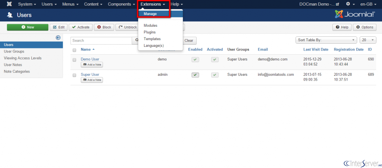Toggle Enabled checkmark for Demo User
This screenshot has height=168, width=382.
[195, 59]
